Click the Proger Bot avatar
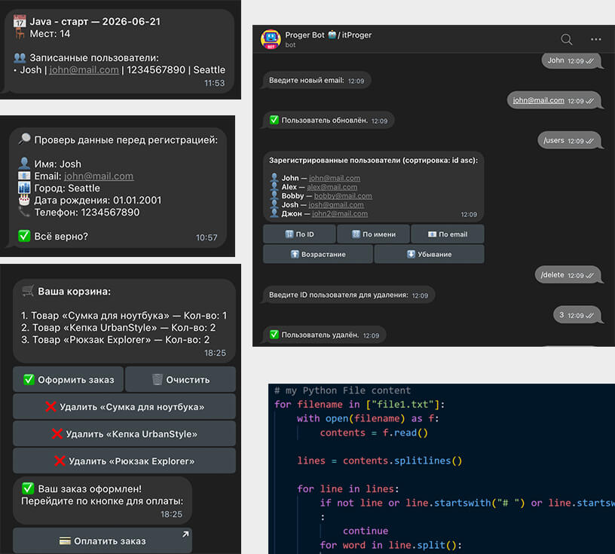 pyautogui.click(x=271, y=39)
